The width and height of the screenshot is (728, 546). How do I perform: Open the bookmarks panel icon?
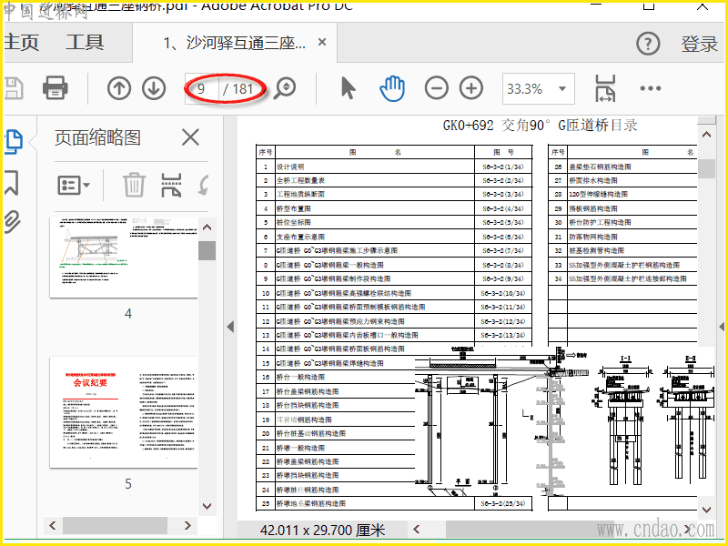point(12,183)
